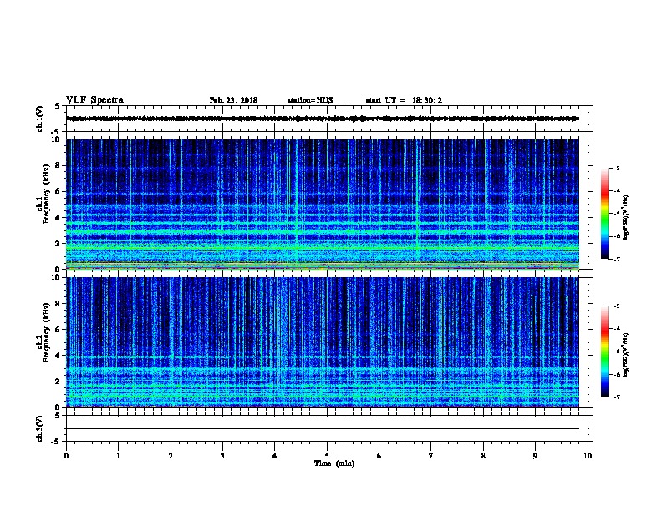Click the "10" tick label on time axis
Viewport: 662px width, 511px height.
(x=588, y=456)
